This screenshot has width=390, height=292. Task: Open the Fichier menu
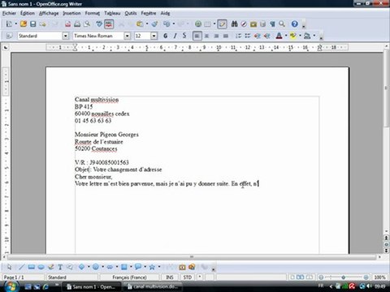coord(9,13)
